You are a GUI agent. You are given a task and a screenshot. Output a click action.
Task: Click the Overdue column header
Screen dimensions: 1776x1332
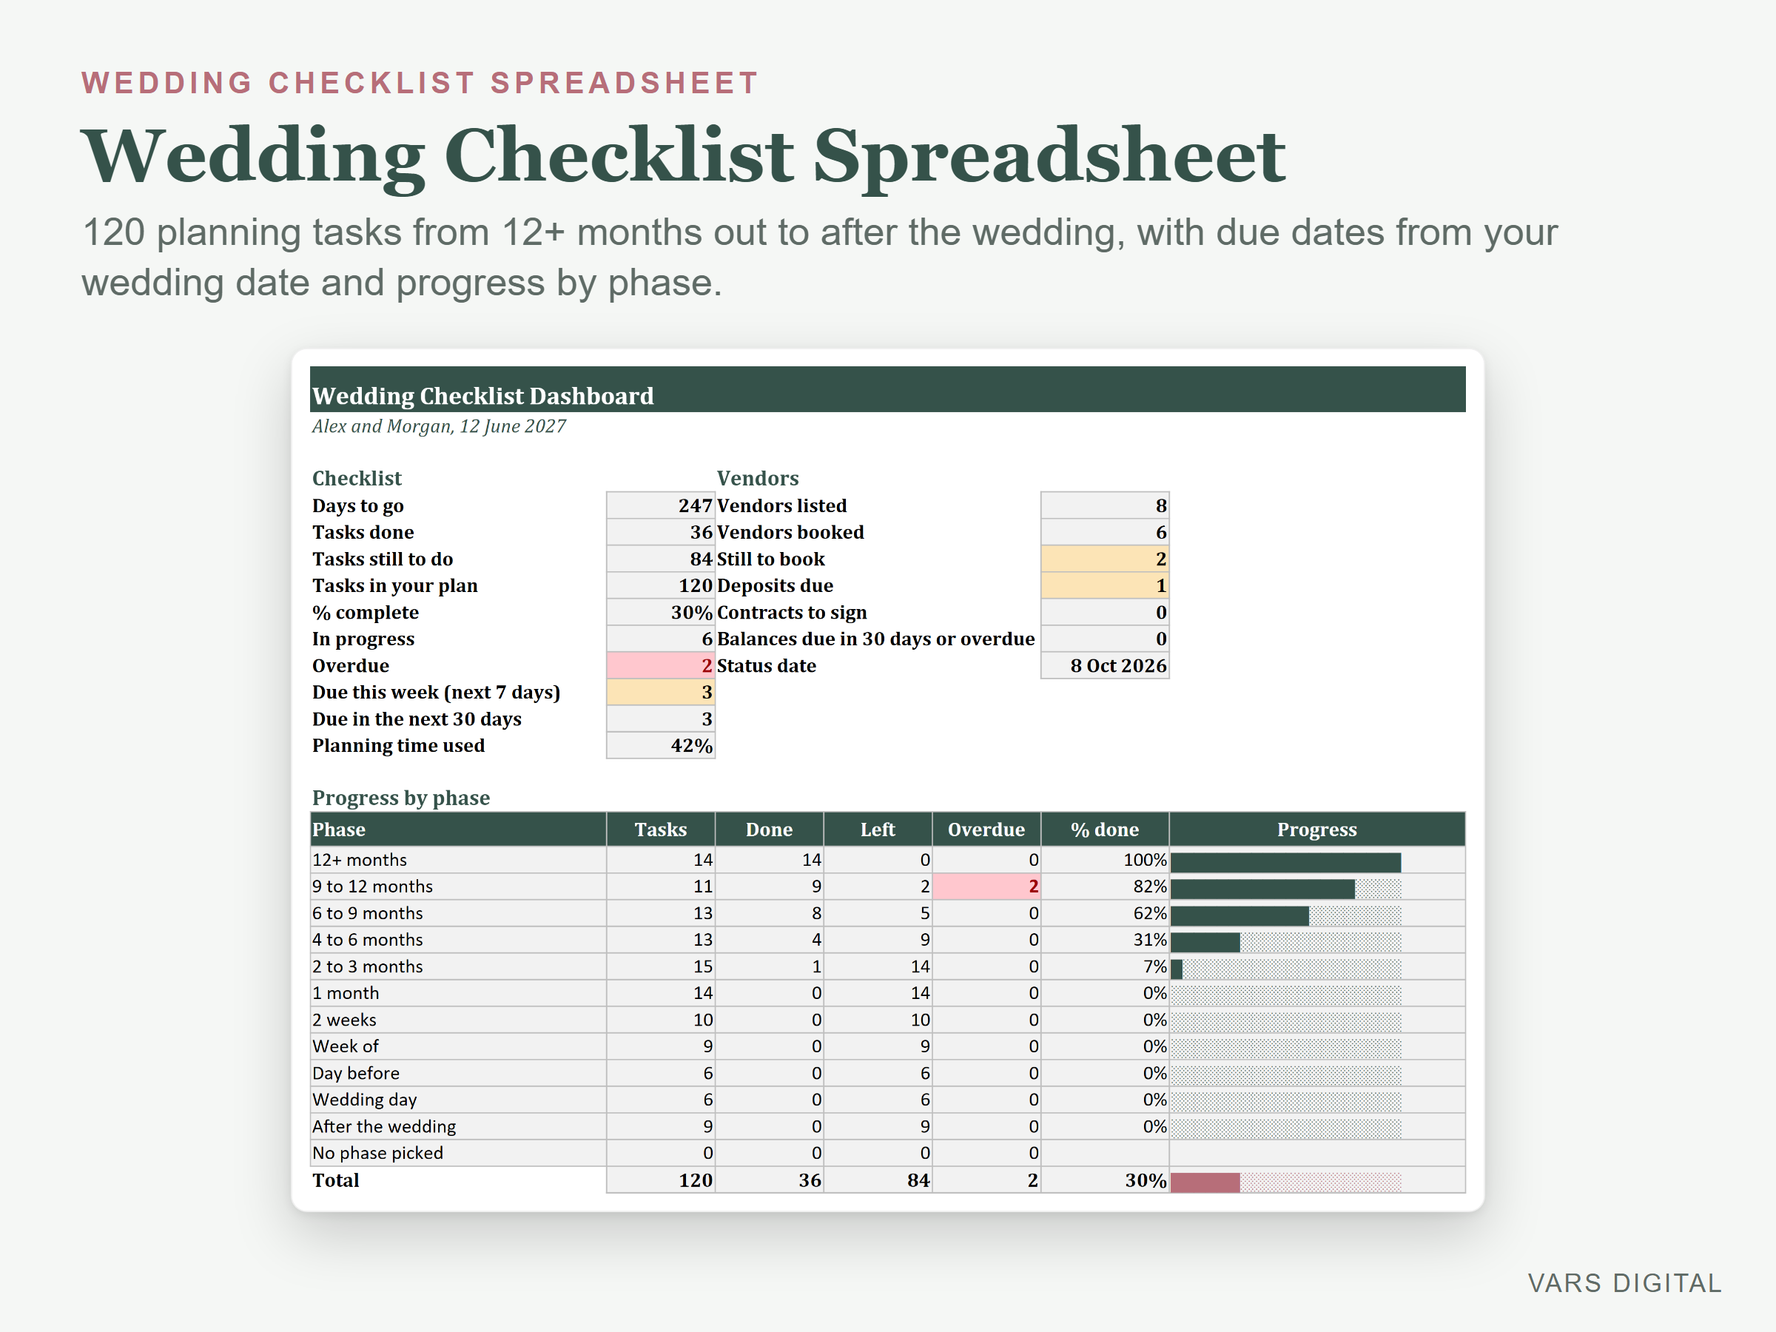click(x=986, y=830)
